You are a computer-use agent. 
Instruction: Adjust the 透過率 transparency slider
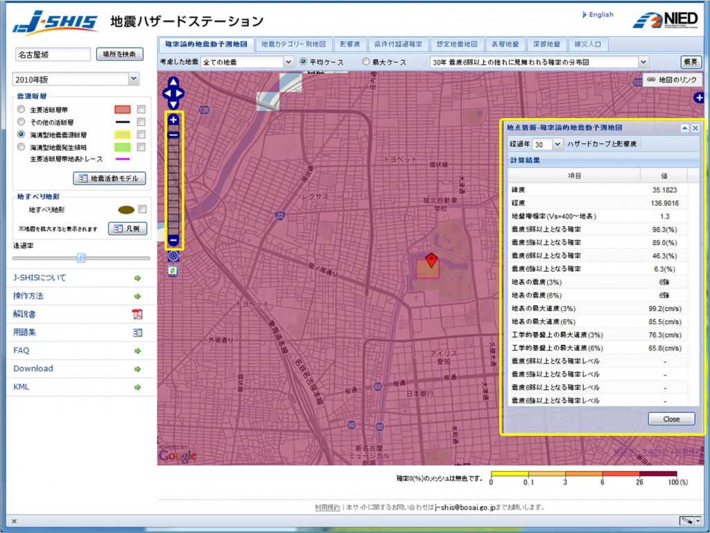coord(83,258)
